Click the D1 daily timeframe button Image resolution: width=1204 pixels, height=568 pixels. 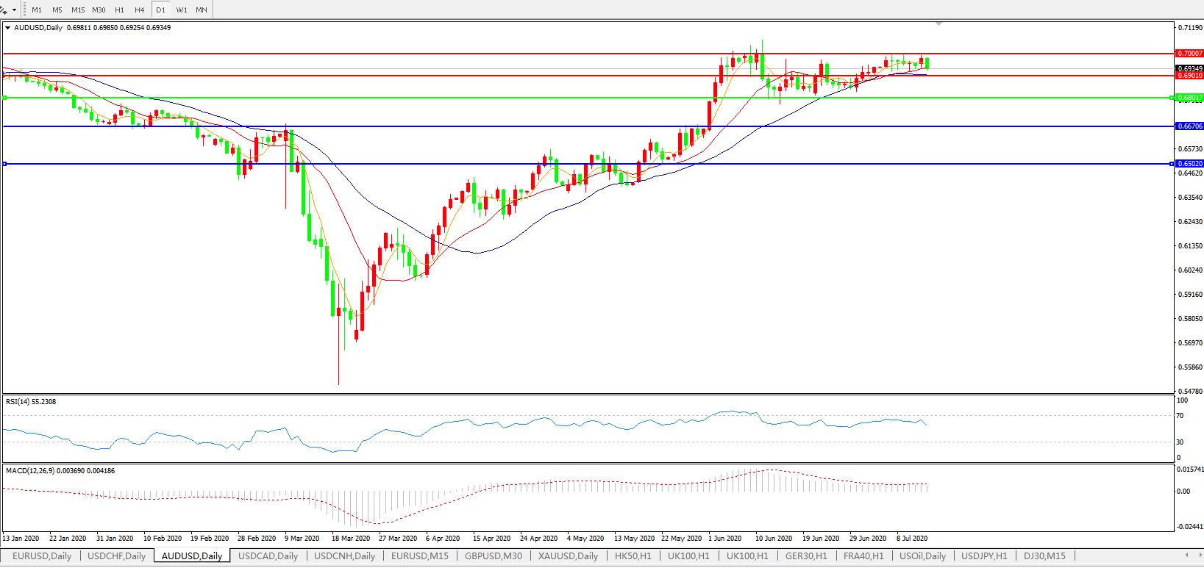[160, 10]
